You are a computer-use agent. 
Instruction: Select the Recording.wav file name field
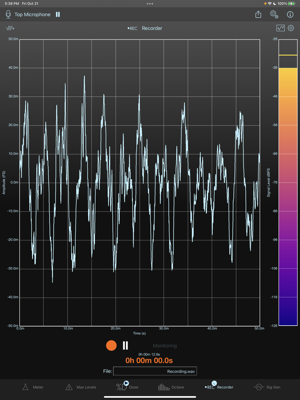pos(155,371)
